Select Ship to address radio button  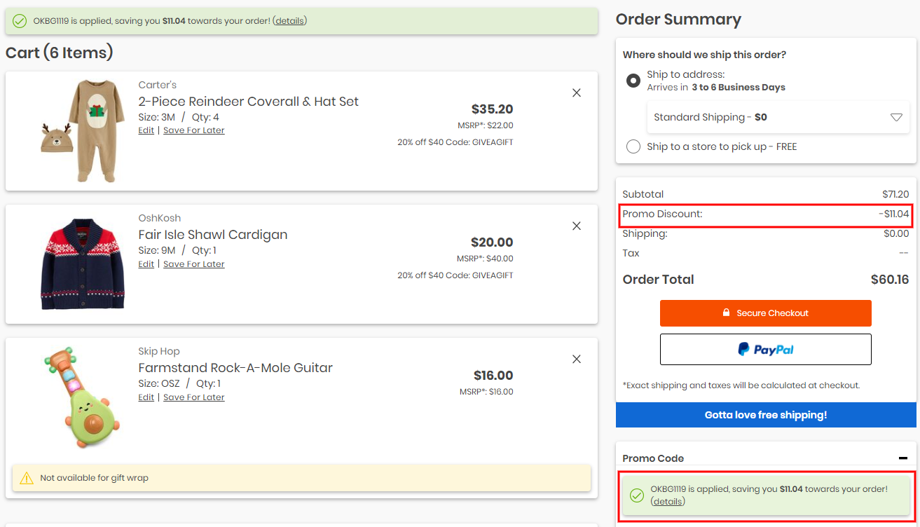click(x=633, y=81)
